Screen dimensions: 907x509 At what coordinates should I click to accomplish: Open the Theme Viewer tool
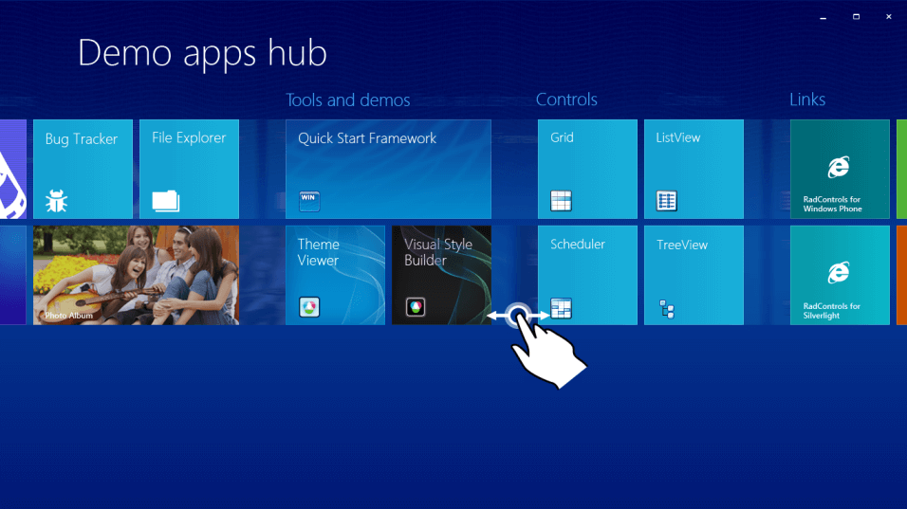pyautogui.click(x=336, y=275)
